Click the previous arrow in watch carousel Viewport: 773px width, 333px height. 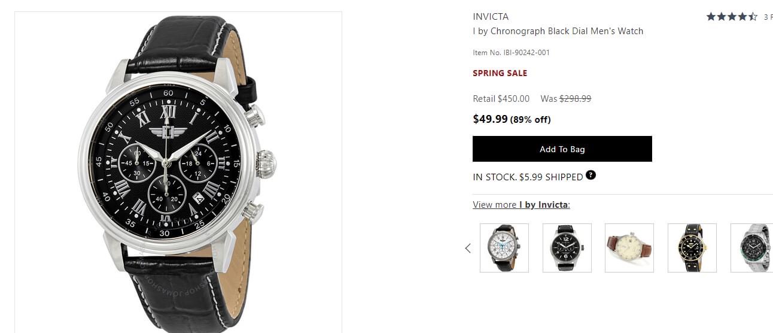click(468, 248)
